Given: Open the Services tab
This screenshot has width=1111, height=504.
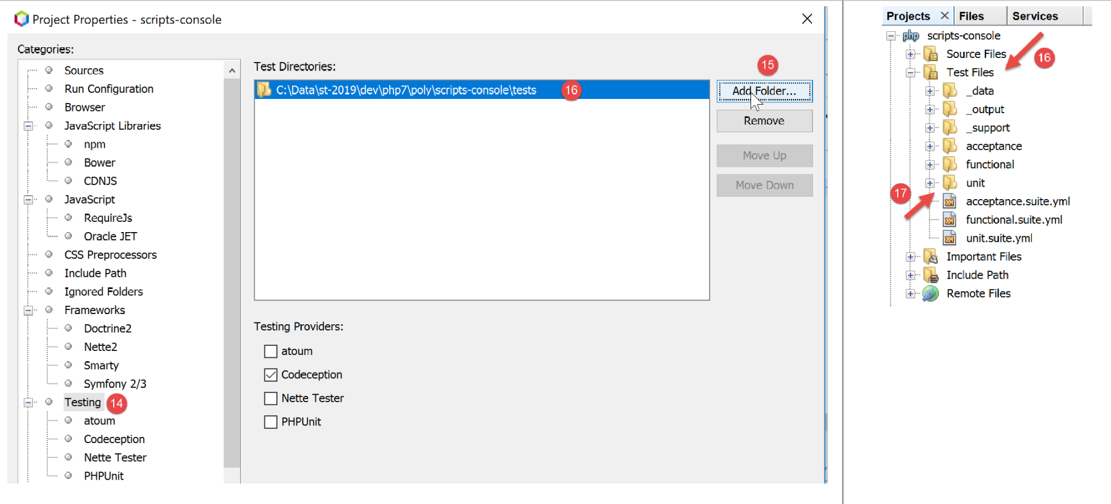Looking at the screenshot, I should click(x=1035, y=16).
